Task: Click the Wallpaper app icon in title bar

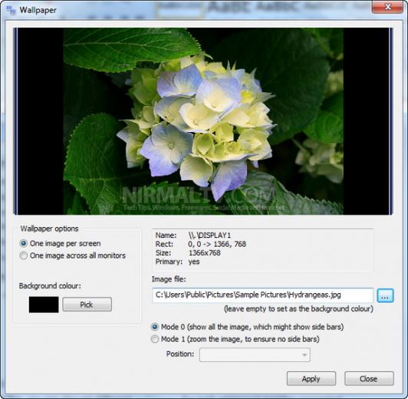Action: 11,11
